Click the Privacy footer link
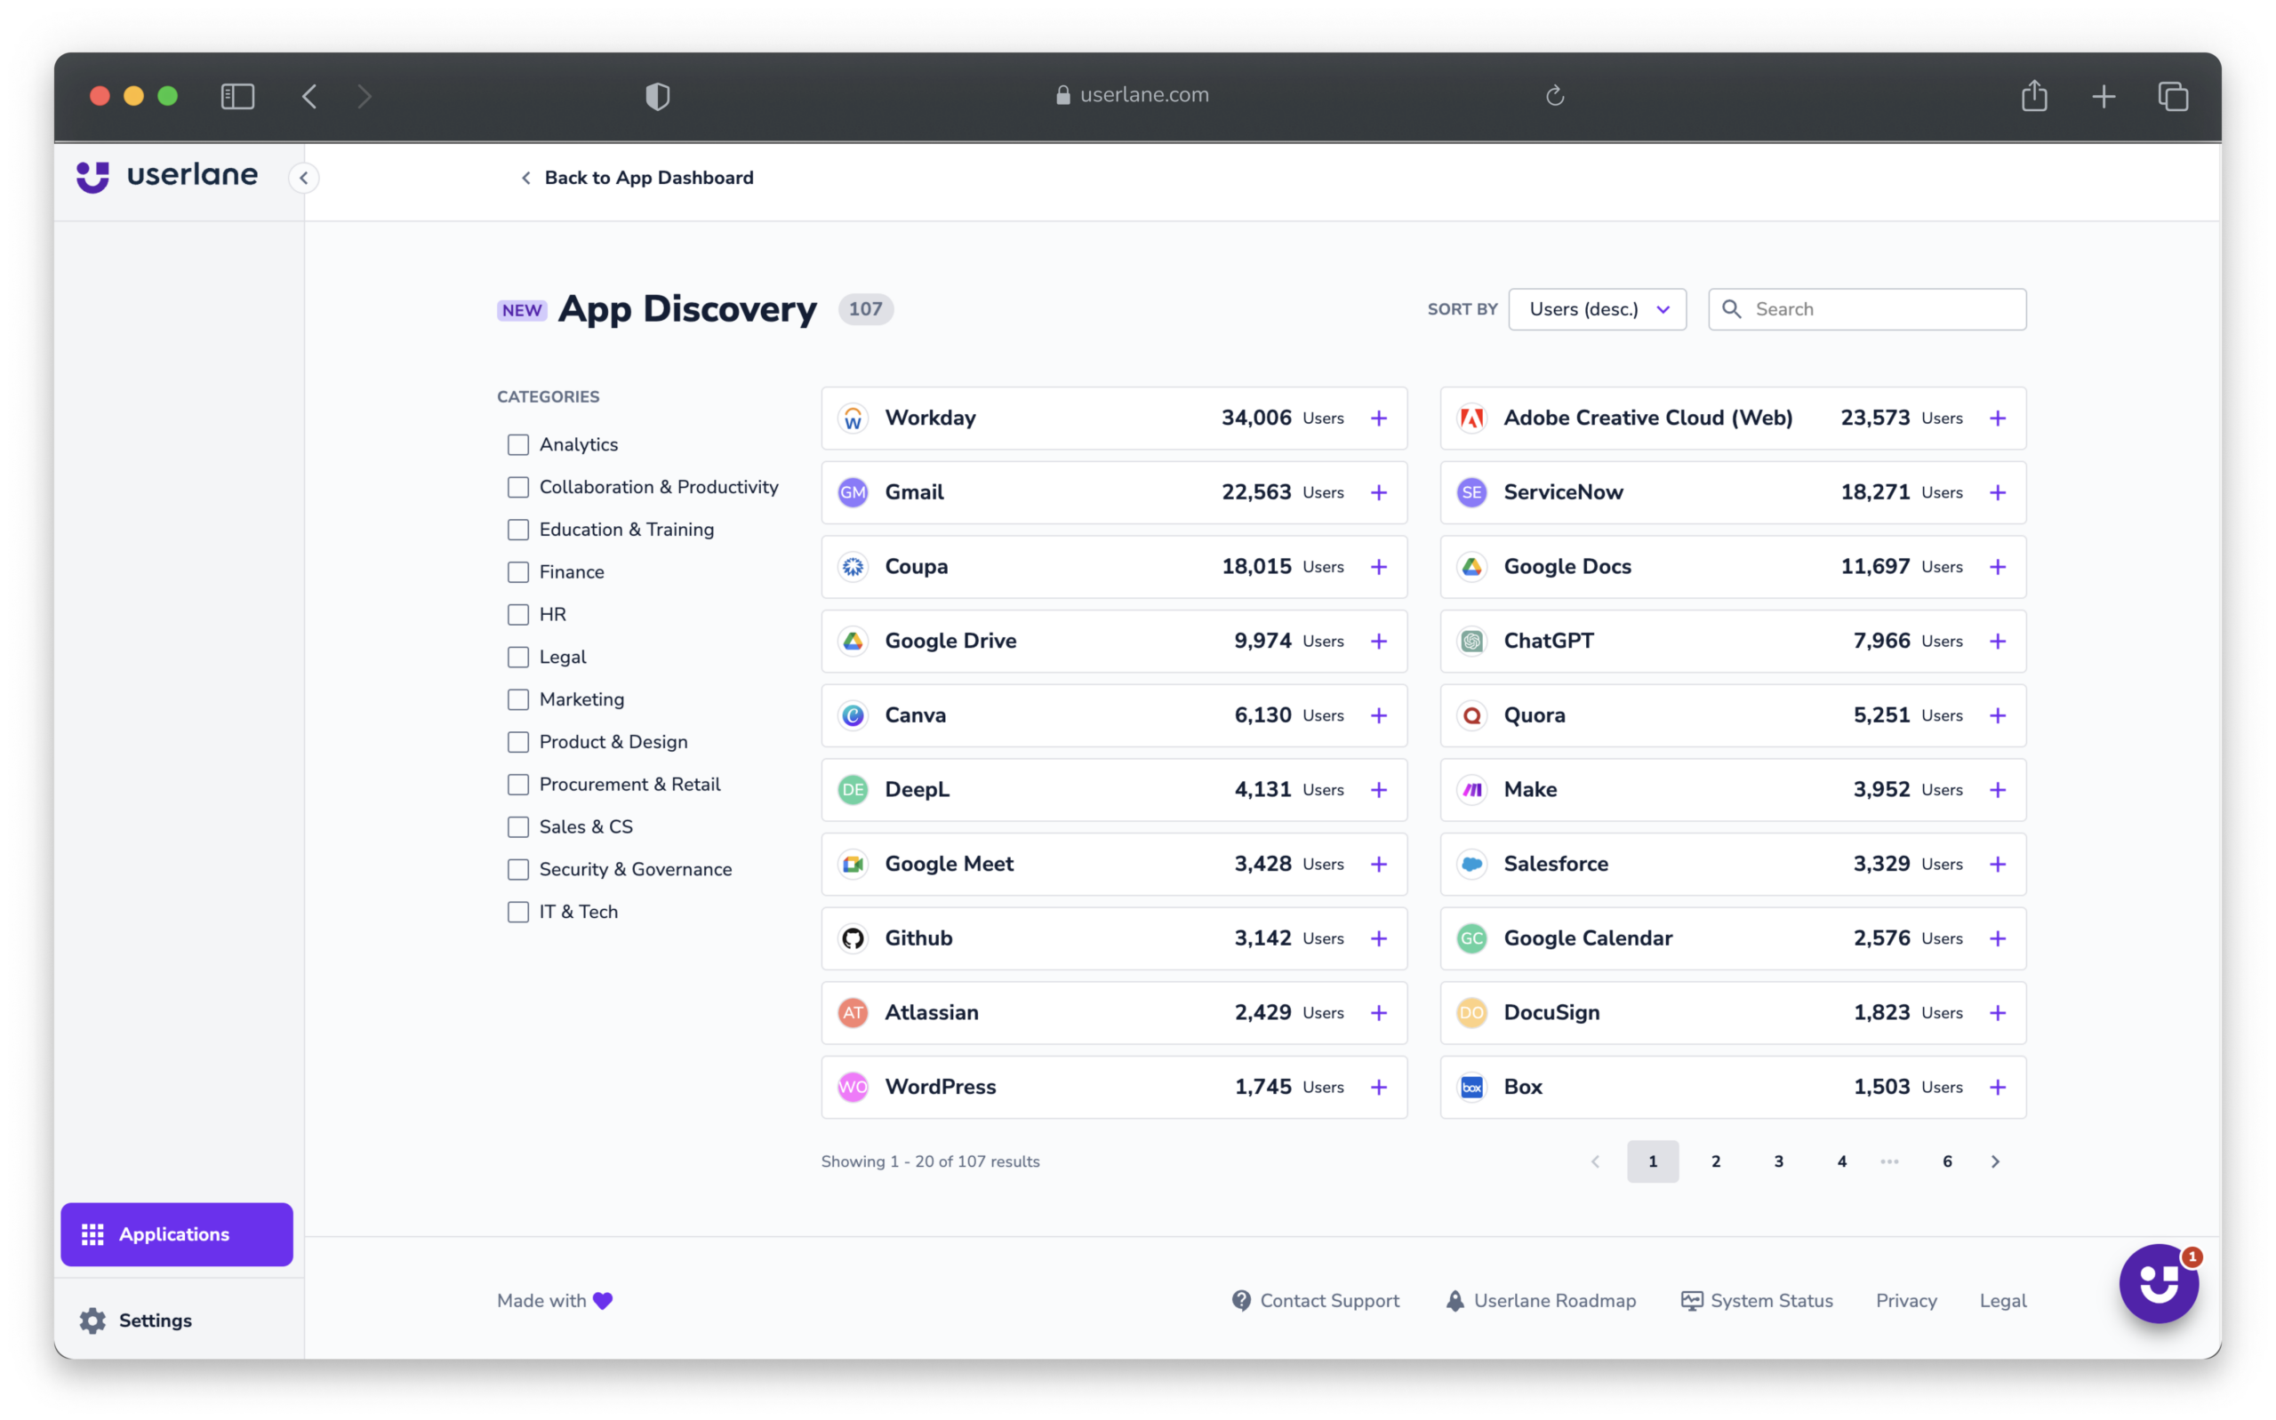Viewport: 2276px width, 1420px height. click(x=1906, y=1301)
